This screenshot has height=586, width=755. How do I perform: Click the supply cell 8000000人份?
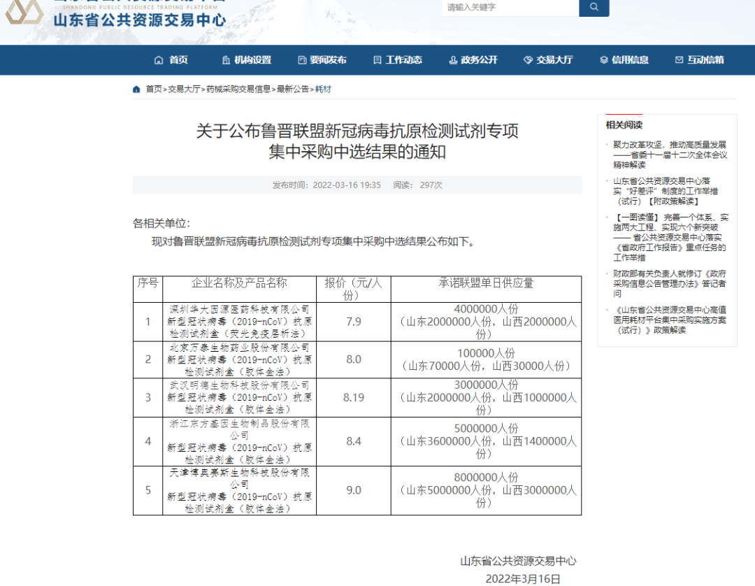pos(486,490)
